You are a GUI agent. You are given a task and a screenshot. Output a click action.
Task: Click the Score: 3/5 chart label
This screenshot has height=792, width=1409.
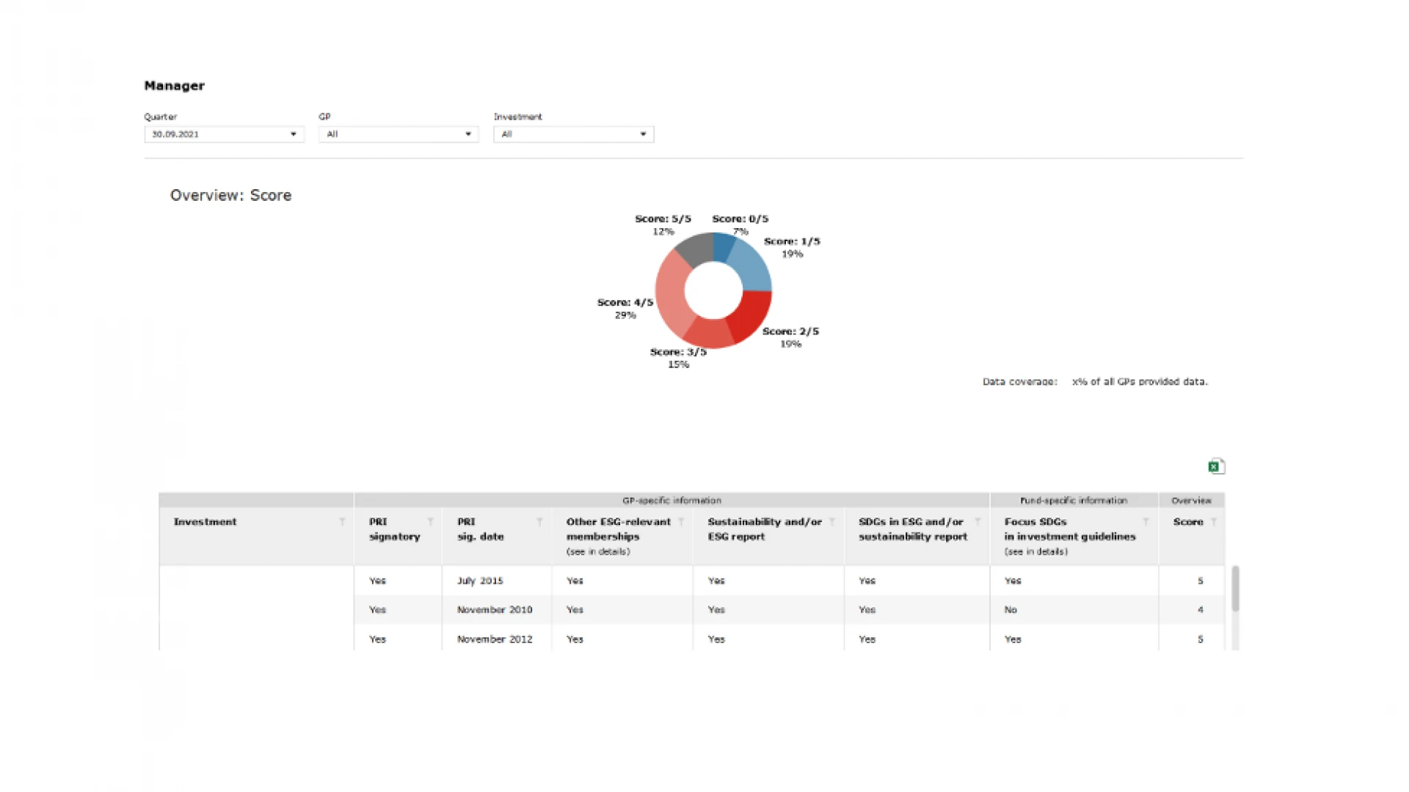(x=678, y=352)
